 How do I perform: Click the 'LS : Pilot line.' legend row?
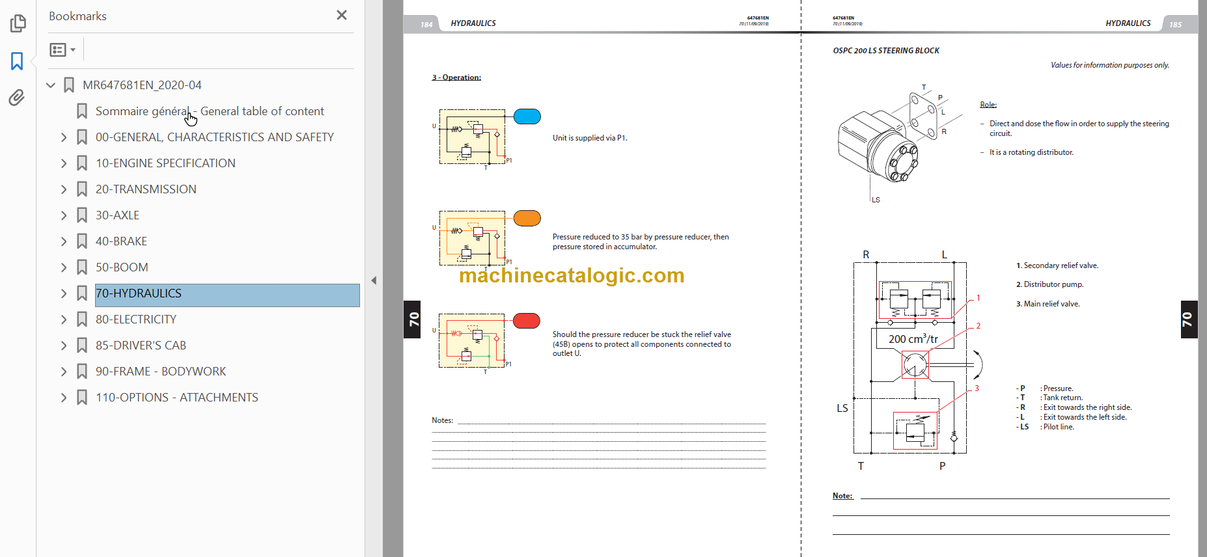click(1045, 427)
